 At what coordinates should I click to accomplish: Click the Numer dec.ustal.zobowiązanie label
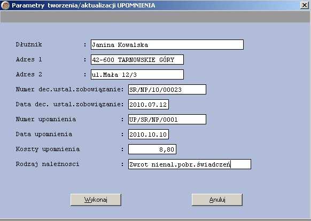pos(69,89)
